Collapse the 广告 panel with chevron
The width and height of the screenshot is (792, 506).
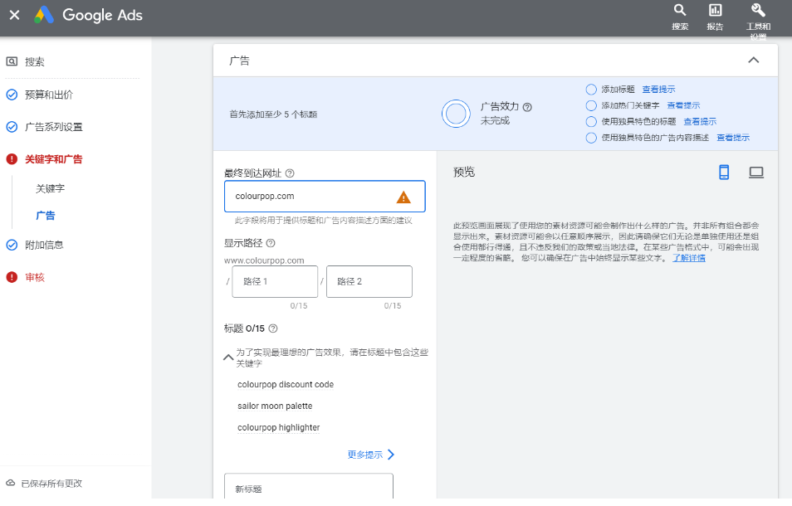pyautogui.click(x=753, y=60)
